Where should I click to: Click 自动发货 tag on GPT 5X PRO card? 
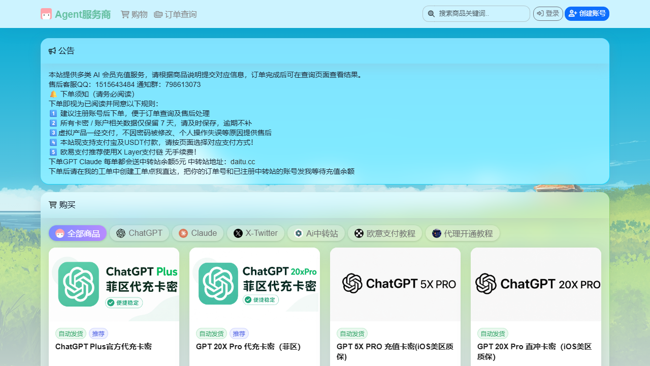point(352,333)
